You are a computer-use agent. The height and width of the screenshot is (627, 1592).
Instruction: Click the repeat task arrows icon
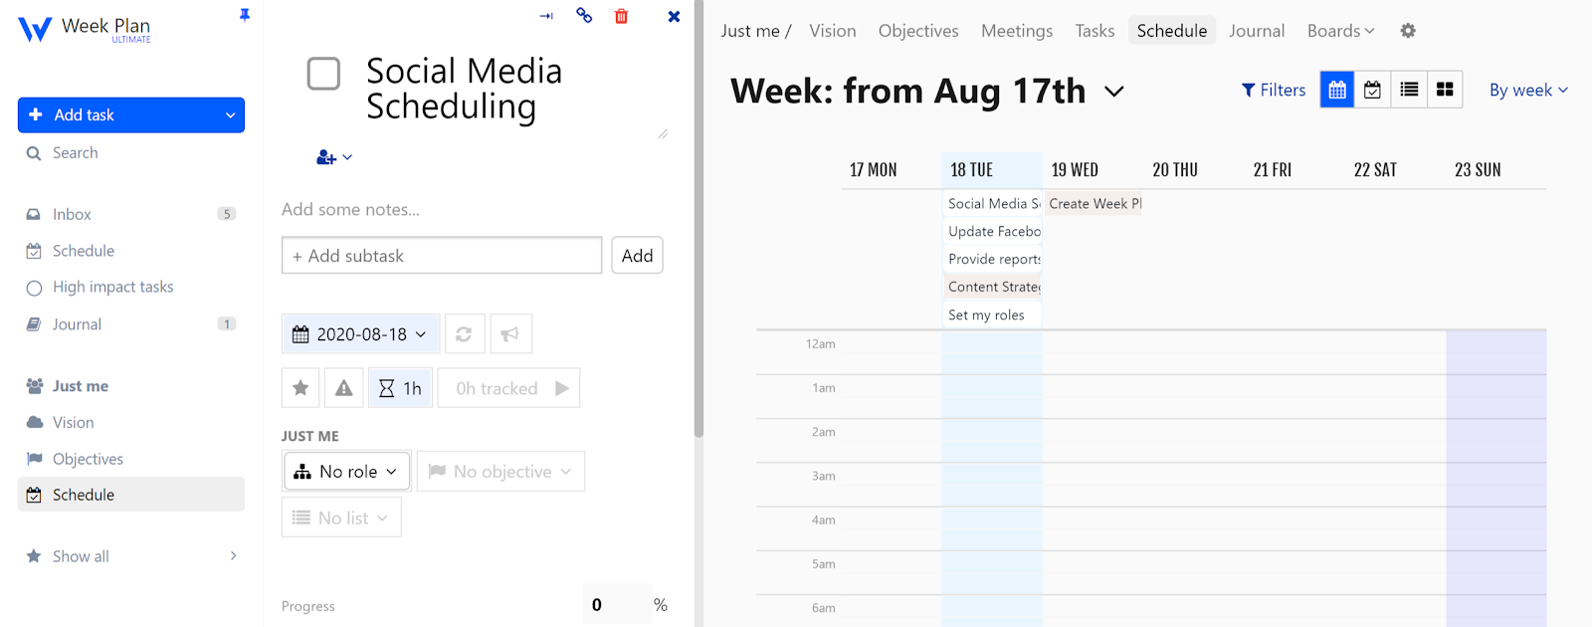click(464, 334)
